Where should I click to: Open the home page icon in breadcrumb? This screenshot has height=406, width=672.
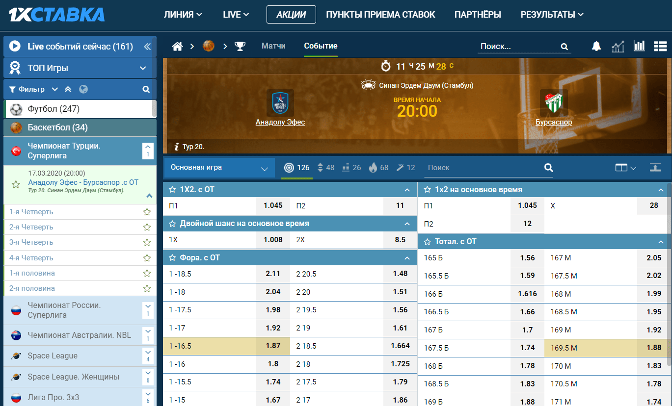[178, 46]
